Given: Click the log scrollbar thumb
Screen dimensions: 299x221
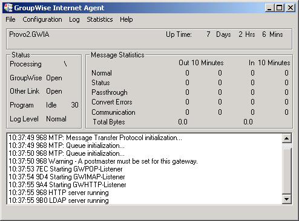Looking at the screenshot, I should 286,171.
